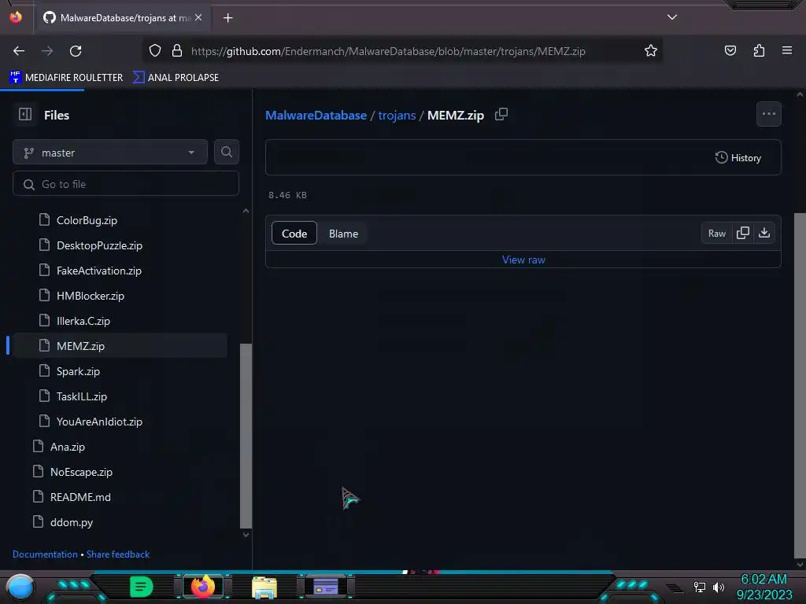List all open tabs
The image size is (806, 604).
pyautogui.click(x=672, y=17)
